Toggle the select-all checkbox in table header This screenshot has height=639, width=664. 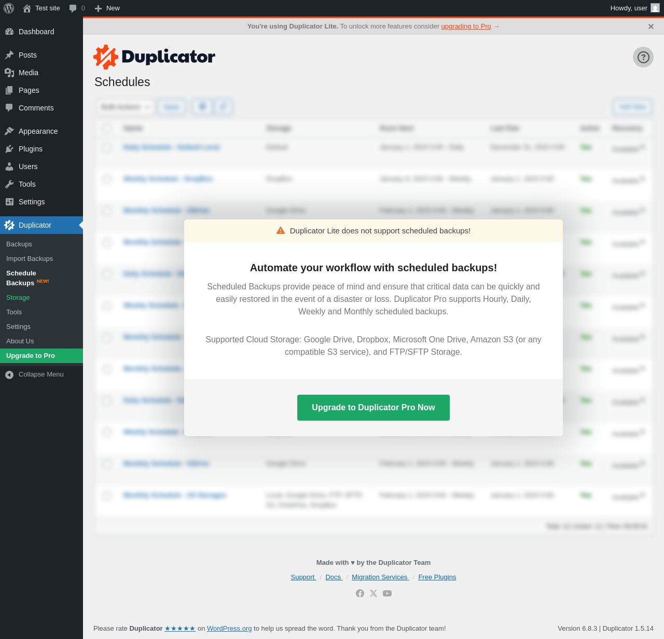pyautogui.click(x=107, y=128)
